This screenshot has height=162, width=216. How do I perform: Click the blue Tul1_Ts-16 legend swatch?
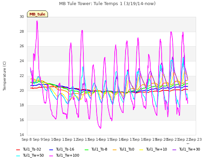(51, 150)
